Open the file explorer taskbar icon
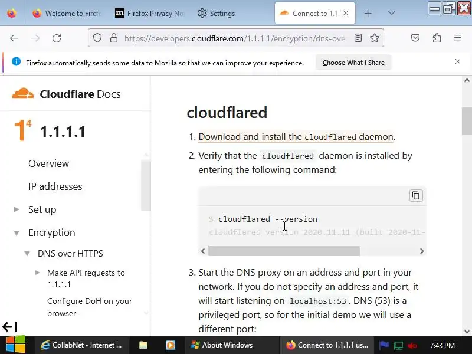The width and height of the screenshot is (472, 354). coord(143,345)
